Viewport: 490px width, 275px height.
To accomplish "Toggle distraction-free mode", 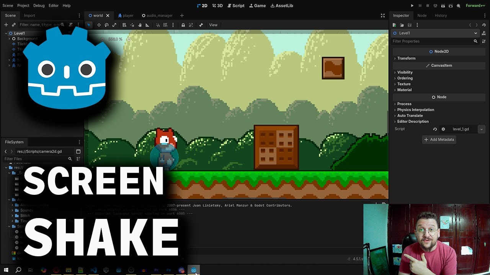I will pos(382,16).
